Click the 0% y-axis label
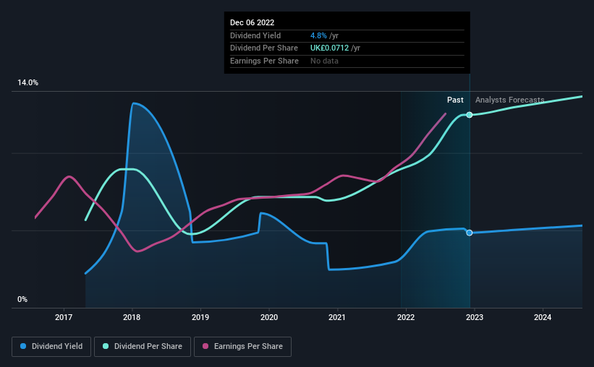Screen dimensions: 594x367 point(22,299)
